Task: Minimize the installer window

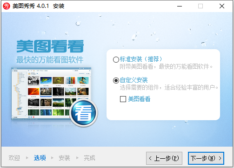Action: (x=180, y=6)
